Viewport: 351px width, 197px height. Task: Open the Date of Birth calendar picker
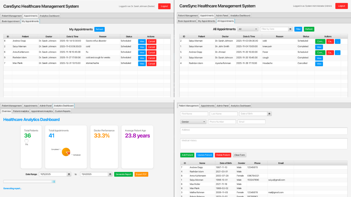[x=269, y=114]
